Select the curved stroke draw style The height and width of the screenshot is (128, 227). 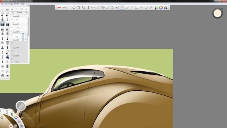[127, 7]
